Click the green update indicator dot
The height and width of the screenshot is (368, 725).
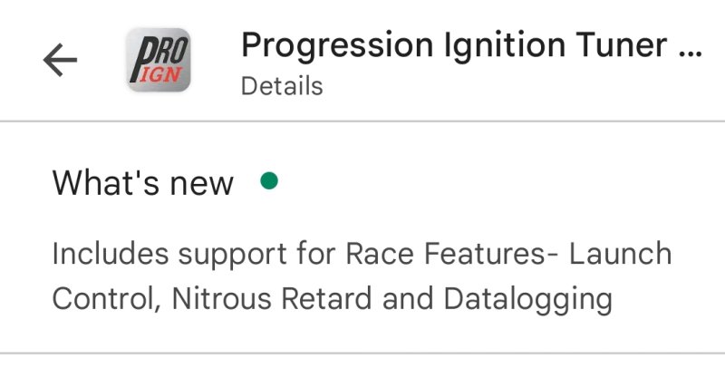pyautogui.click(x=269, y=180)
